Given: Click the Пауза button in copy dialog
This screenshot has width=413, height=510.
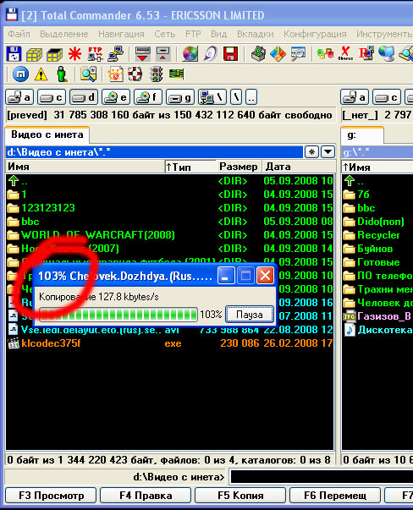Looking at the screenshot, I should point(250,315).
